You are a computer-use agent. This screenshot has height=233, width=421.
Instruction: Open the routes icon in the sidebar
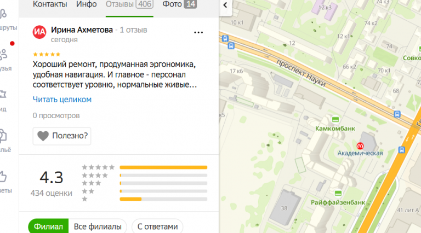[3, 14]
